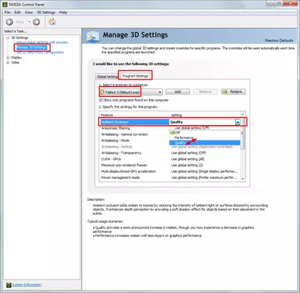This screenshot has height=293, width=300.
Task: Collapse the 3D Settings tree node
Action: (x=8, y=38)
